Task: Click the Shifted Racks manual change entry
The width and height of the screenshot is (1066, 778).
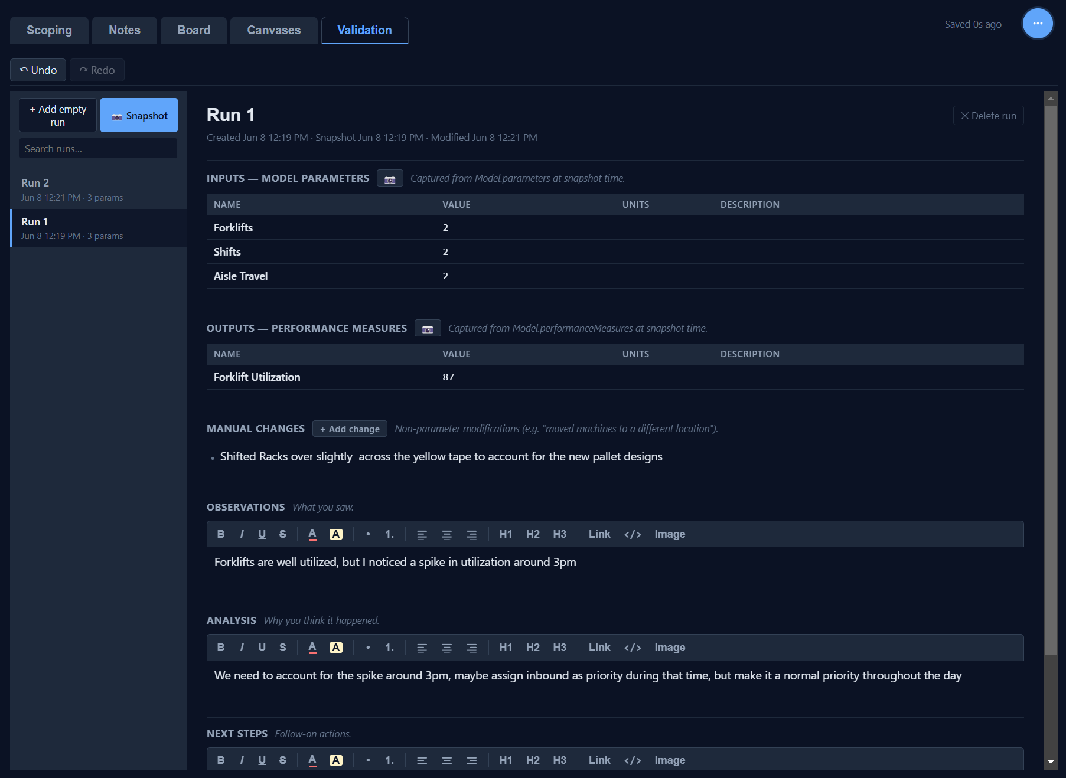Action: (441, 456)
